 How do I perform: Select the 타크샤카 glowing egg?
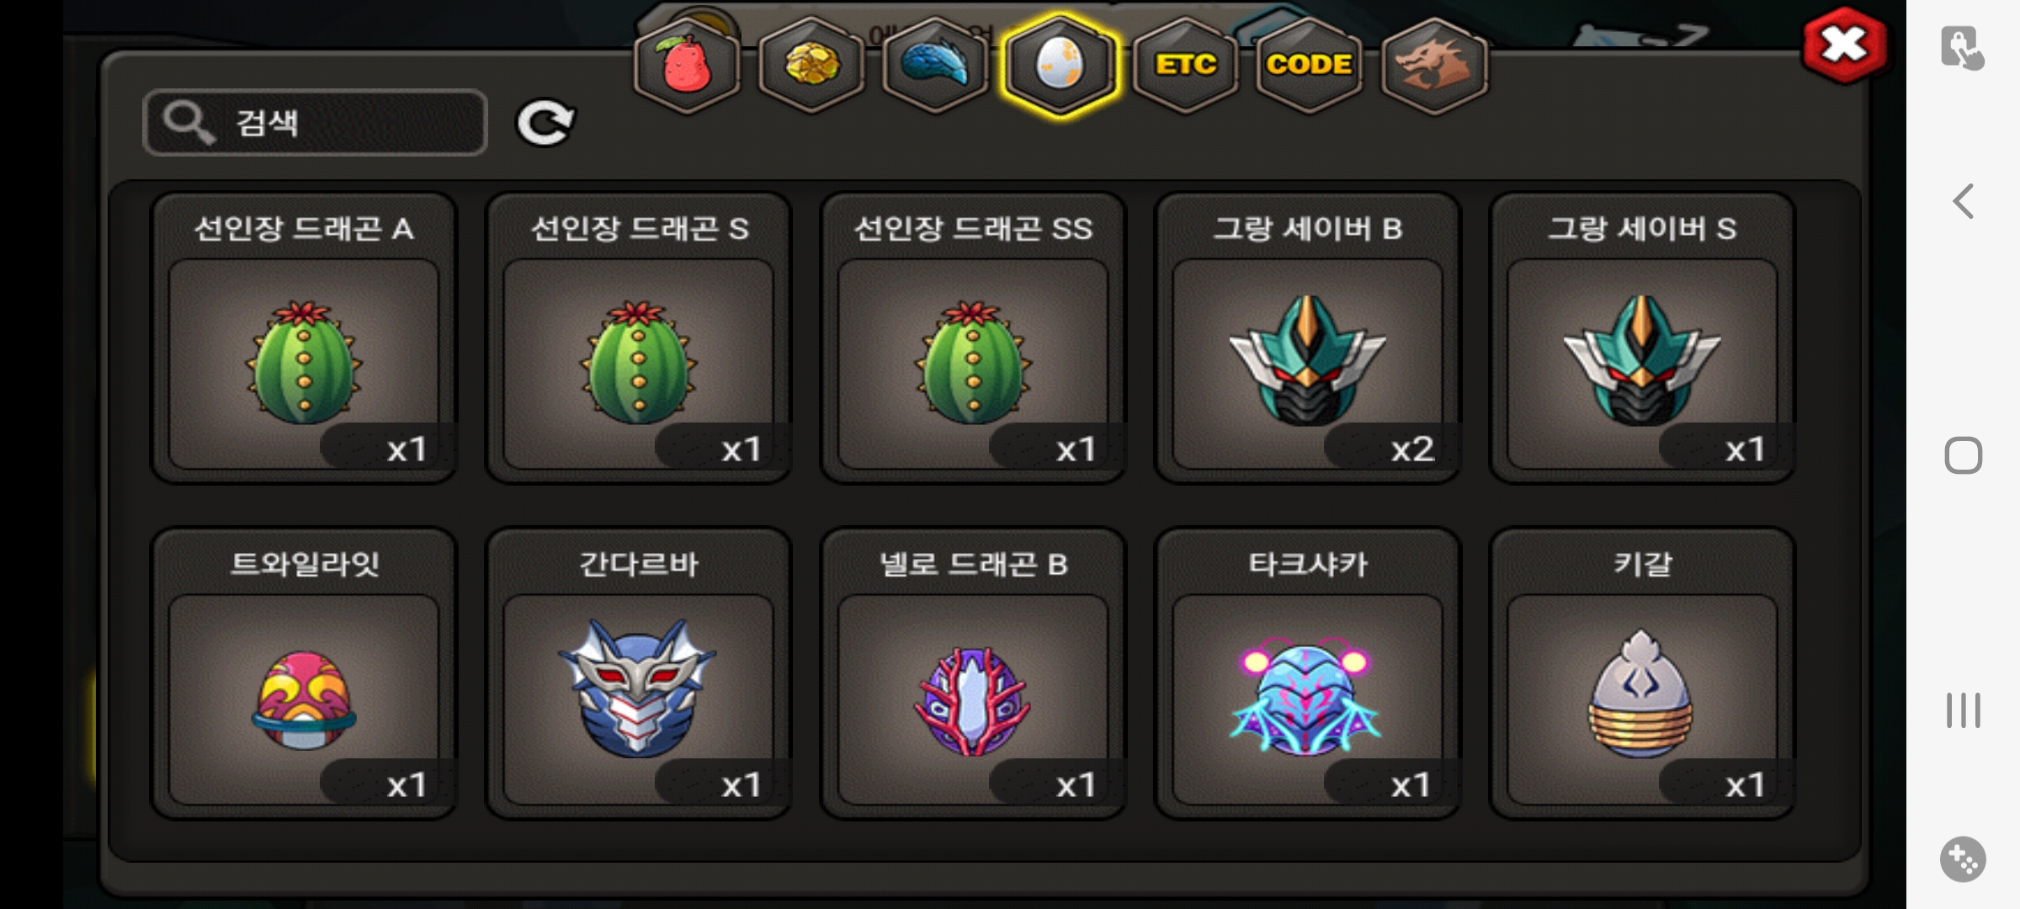[1308, 673]
